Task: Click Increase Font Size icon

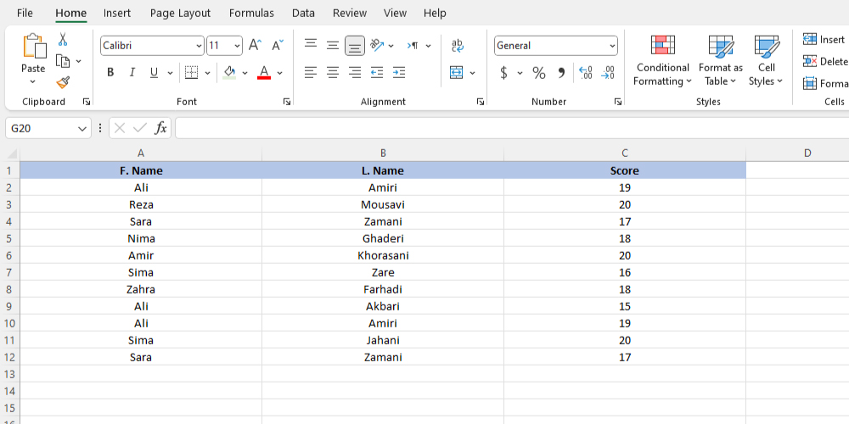Action: click(x=255, y=46)
